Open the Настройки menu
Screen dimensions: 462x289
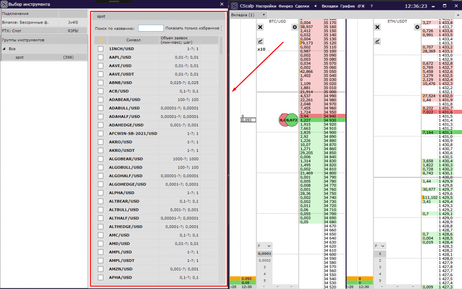coord(266,6)
